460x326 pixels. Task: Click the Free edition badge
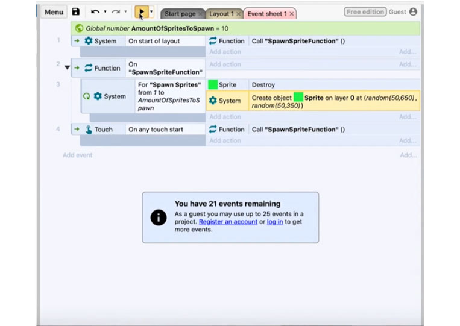(x=365, y=12)
